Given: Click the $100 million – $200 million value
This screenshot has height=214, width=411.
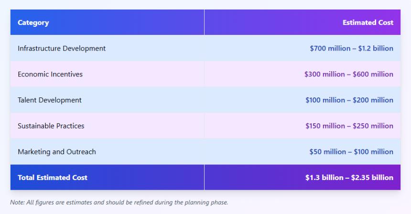Looking at the screenshot, I should 349,100.
